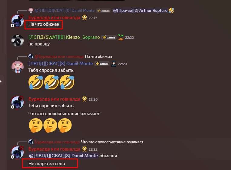Click the Бурмалда или говналда username at 22:20
The image size is (231, 170).
point(54,99)
